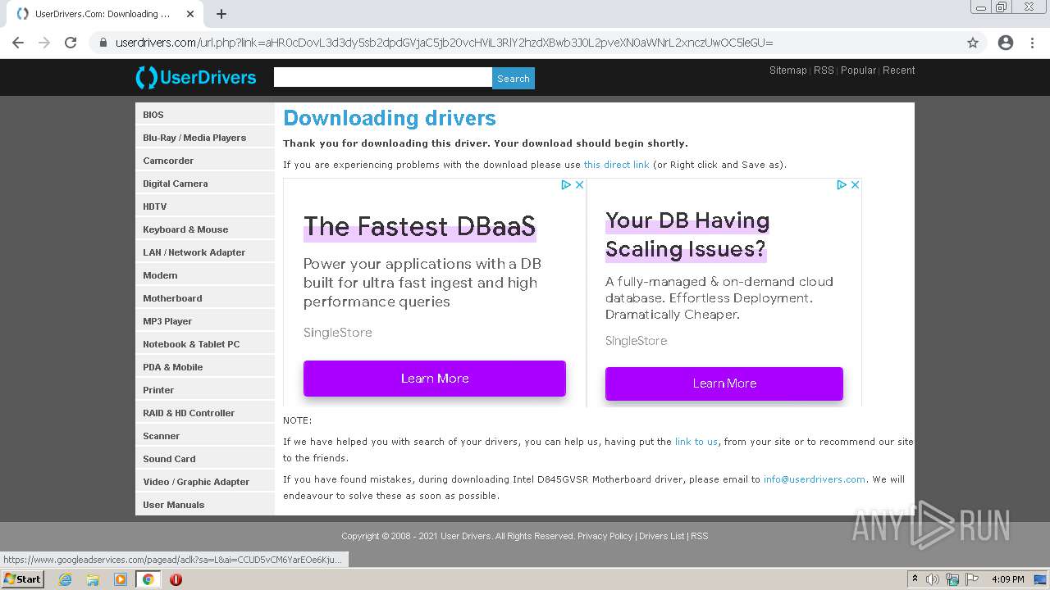Open the Action Center flag icon
Screen dimensions: 1050x590
tap(972, 579)
